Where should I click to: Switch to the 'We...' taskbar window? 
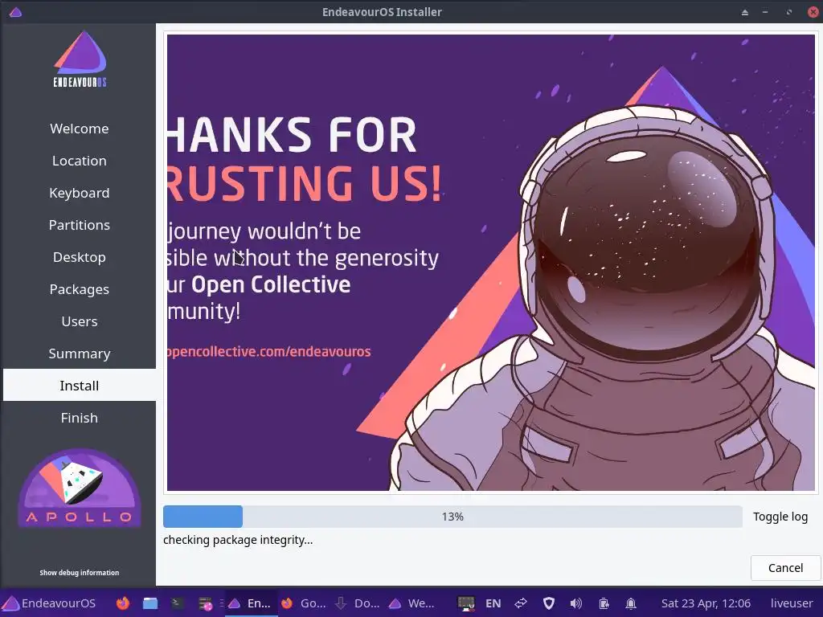[412, 603]
